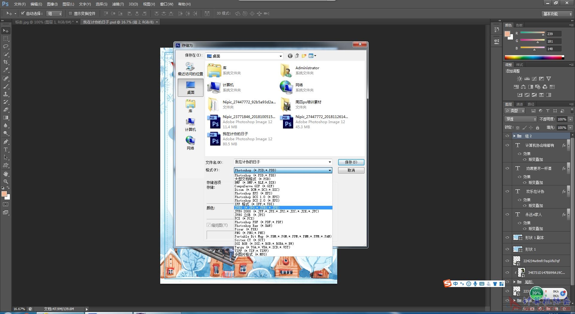Collapse the Format dropdown list
The height and width of the screenshot is (314, 575).
pyautogui.click(x=330, y=170)
